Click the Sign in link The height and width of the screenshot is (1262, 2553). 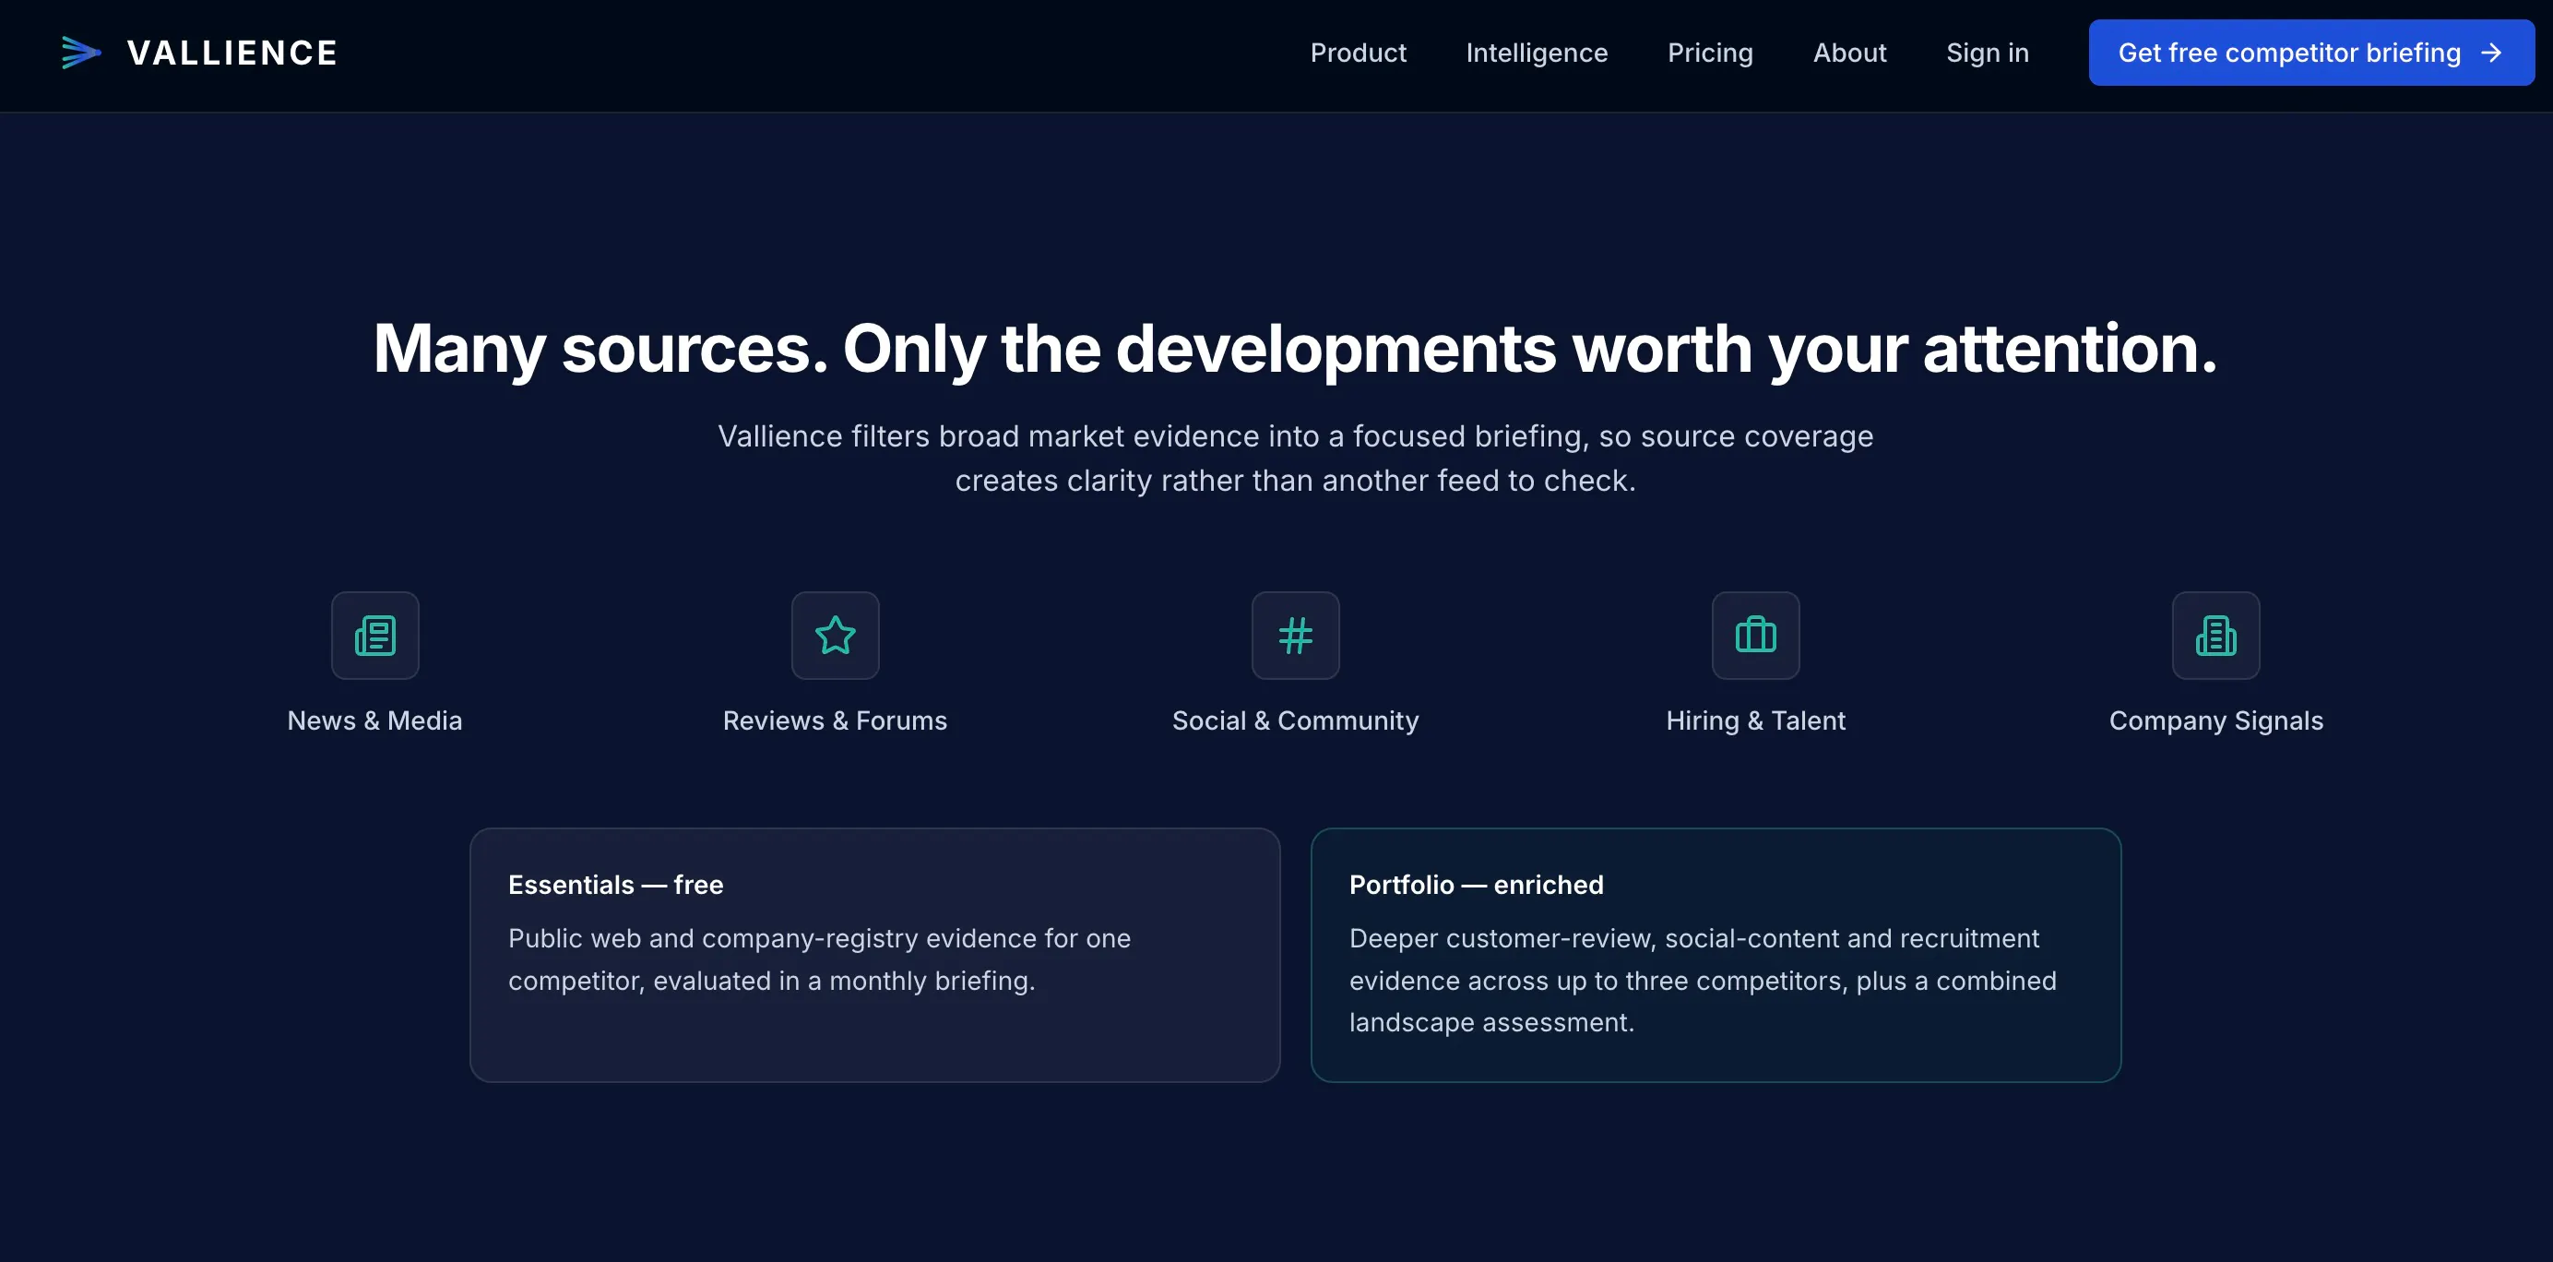pos(1989,53)
